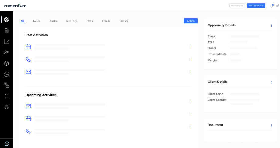Click the blue Action button
The image size is (280, 148).
point(191,21)
